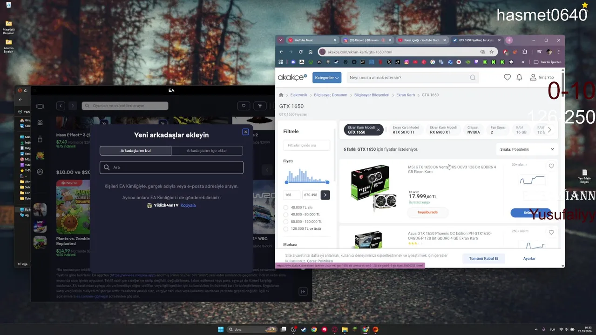
Task: Click EA collapse sidebar arrow at bottom right
Action: [303, 292]
